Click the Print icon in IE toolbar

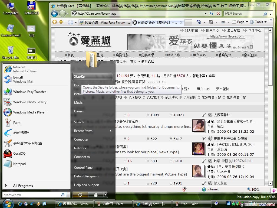tap(223, 22)
